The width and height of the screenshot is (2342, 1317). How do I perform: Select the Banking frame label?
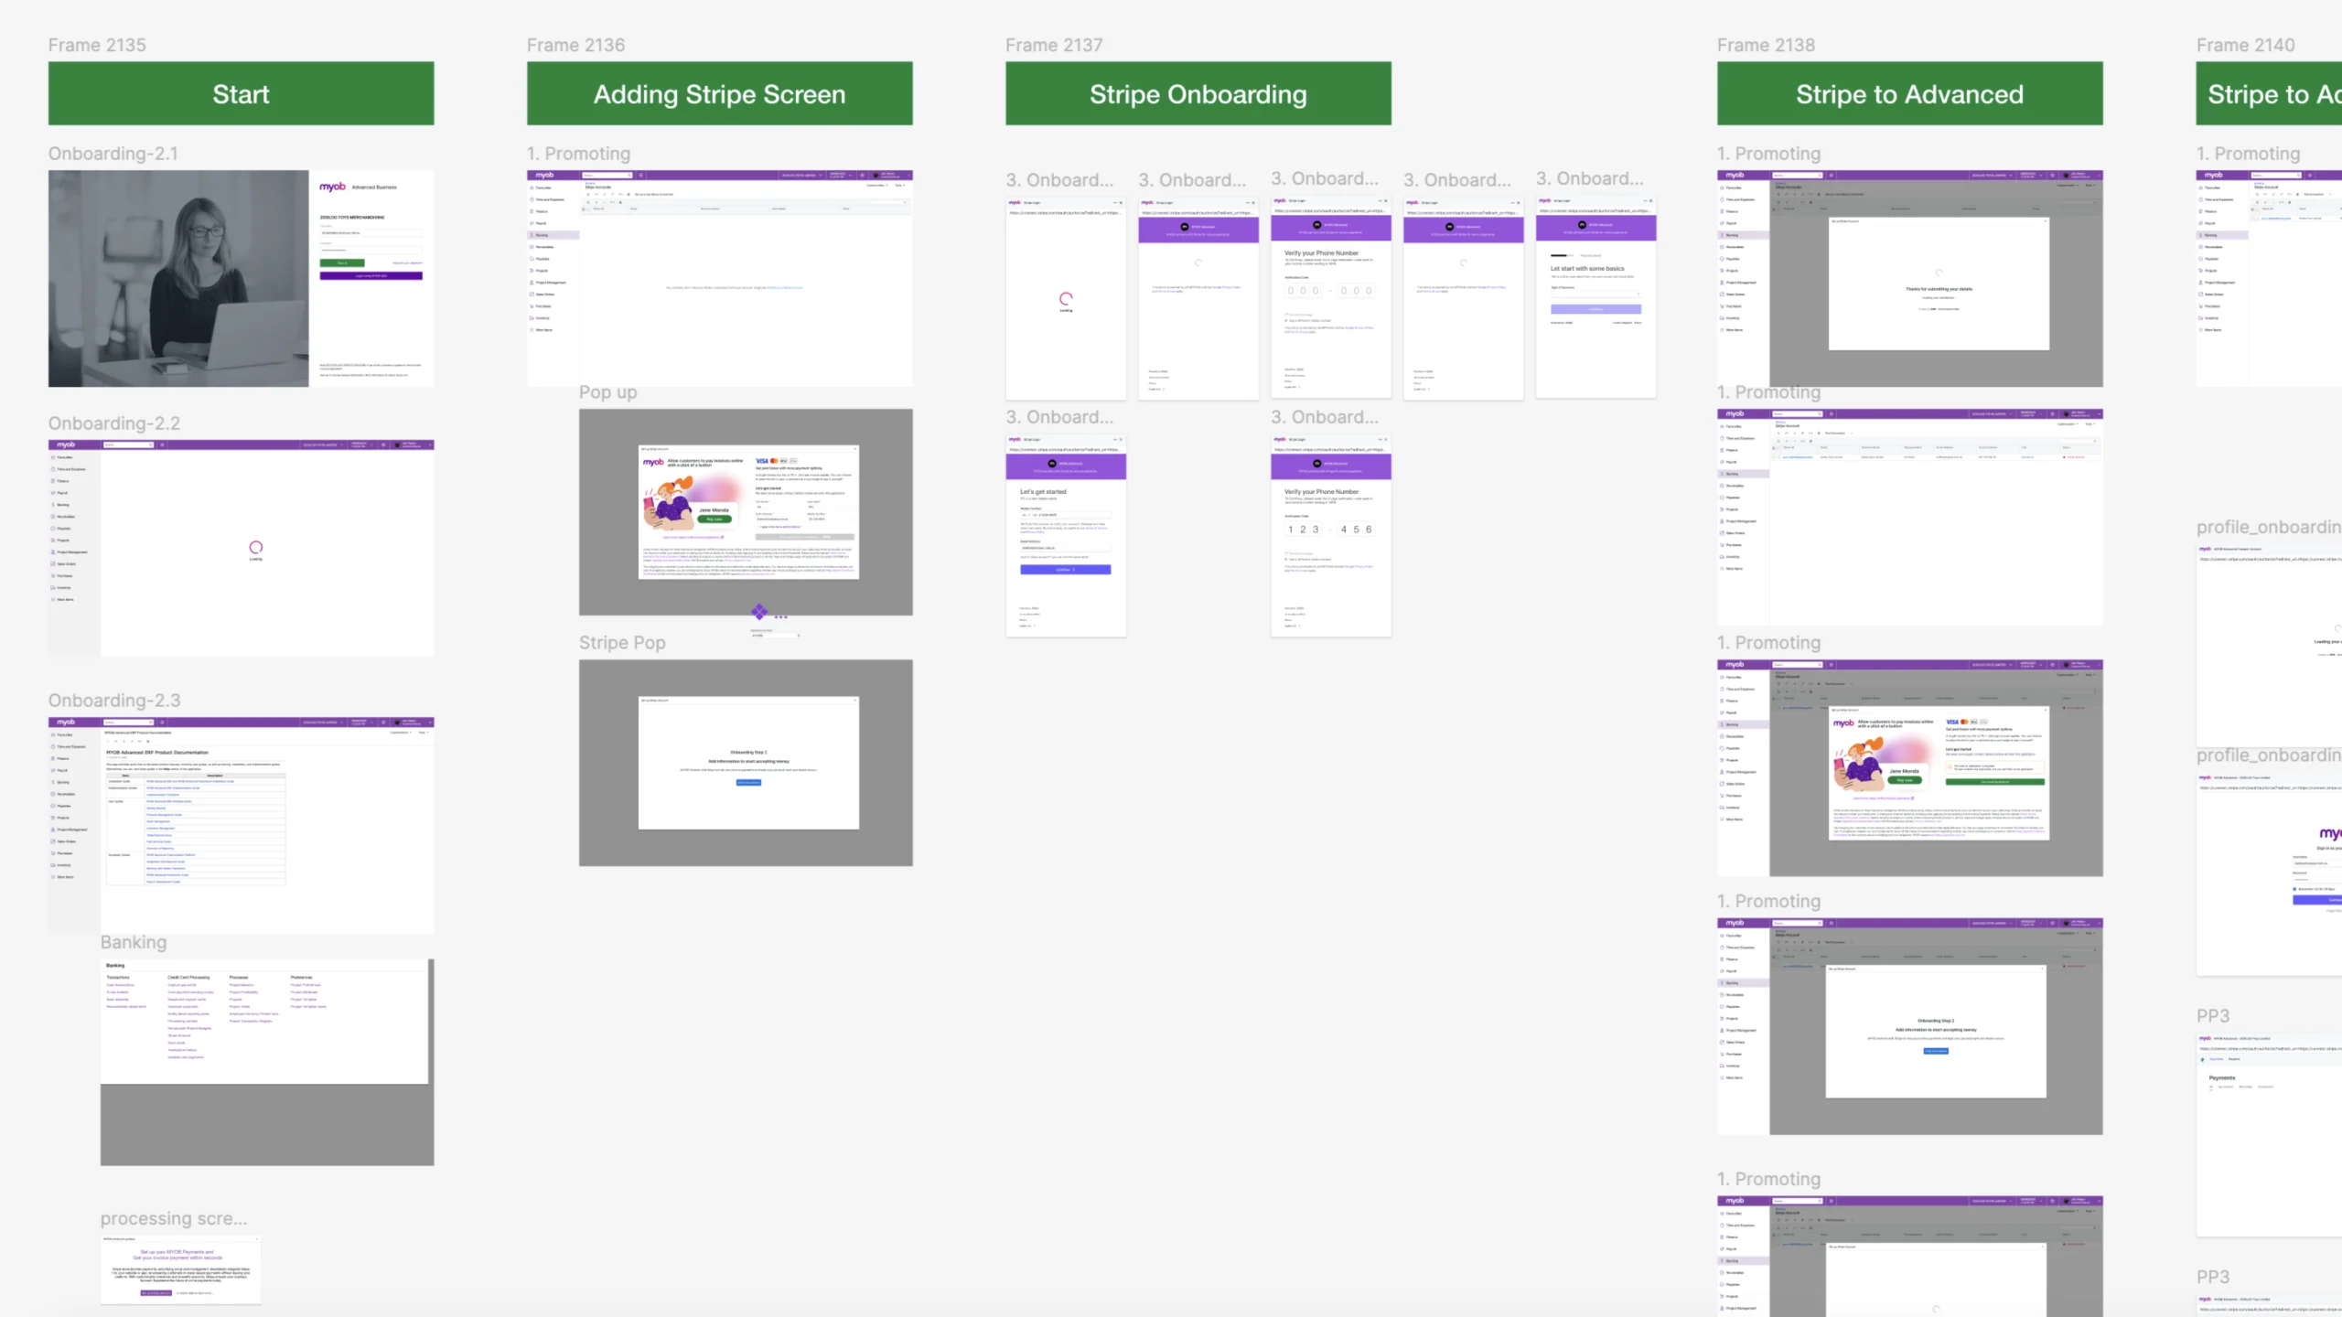(134, 942)
